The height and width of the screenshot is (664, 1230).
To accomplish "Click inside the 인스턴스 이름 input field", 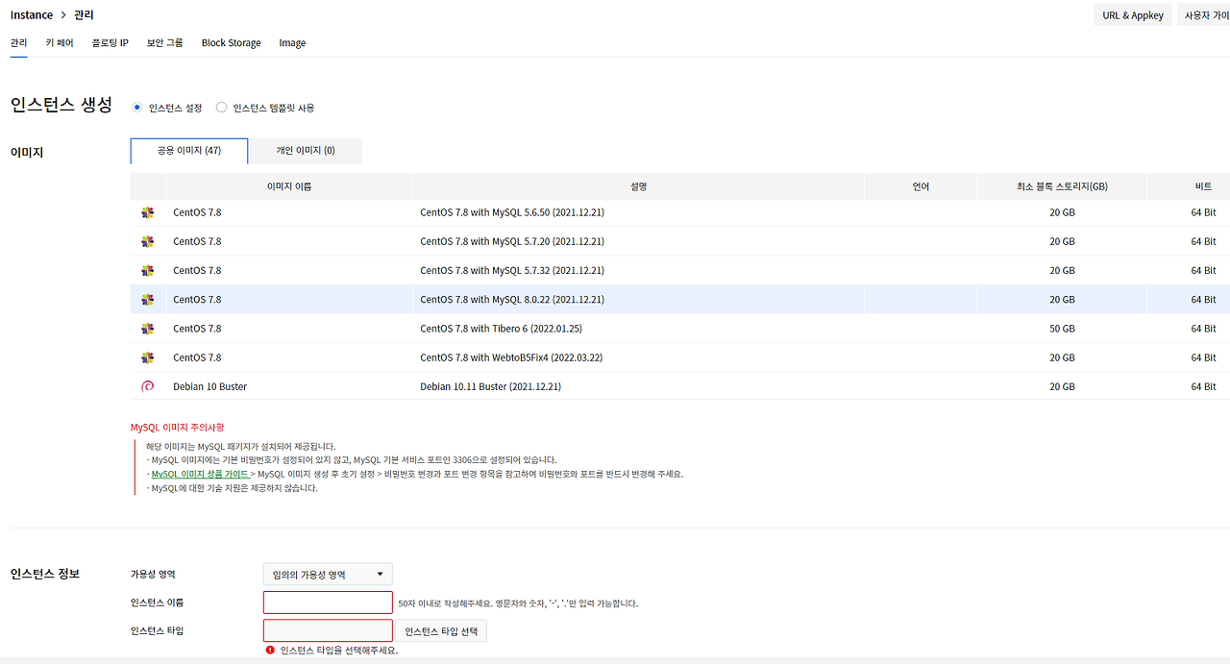I will pos(328,602).
